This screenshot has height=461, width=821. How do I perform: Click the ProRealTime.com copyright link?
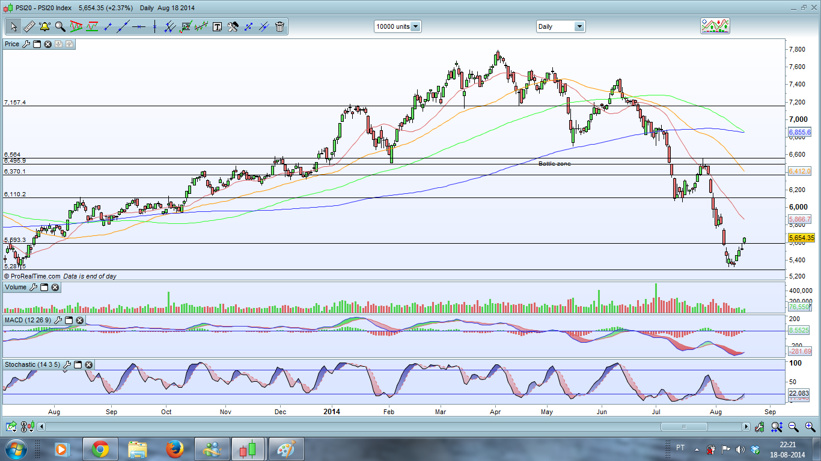32,276
